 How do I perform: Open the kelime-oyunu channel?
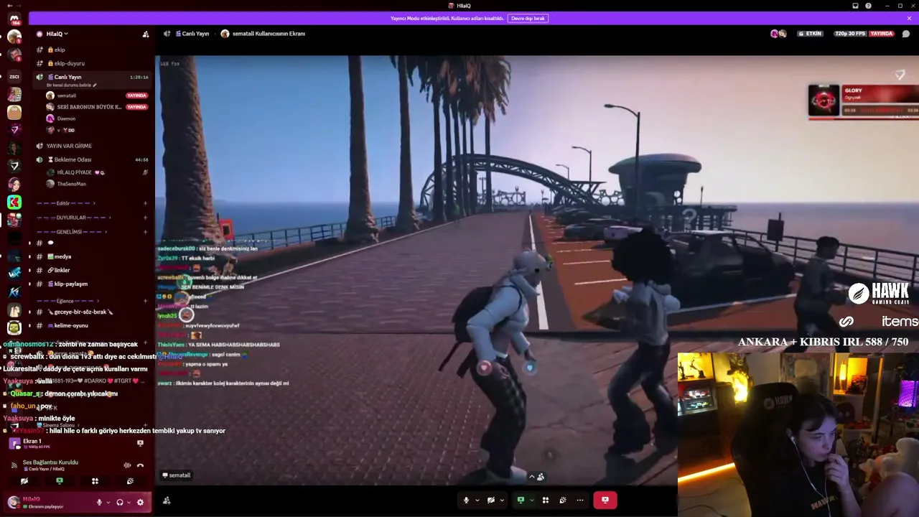pos(93,325)
